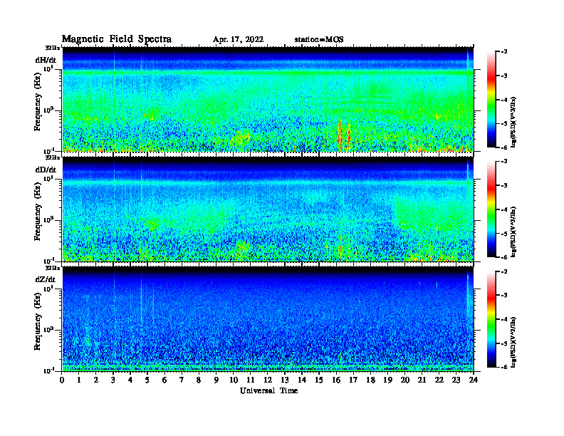Click the dZ/dt spectrogram plot area
The height and width of the screenshot is (436, 564).
(268, 318)
